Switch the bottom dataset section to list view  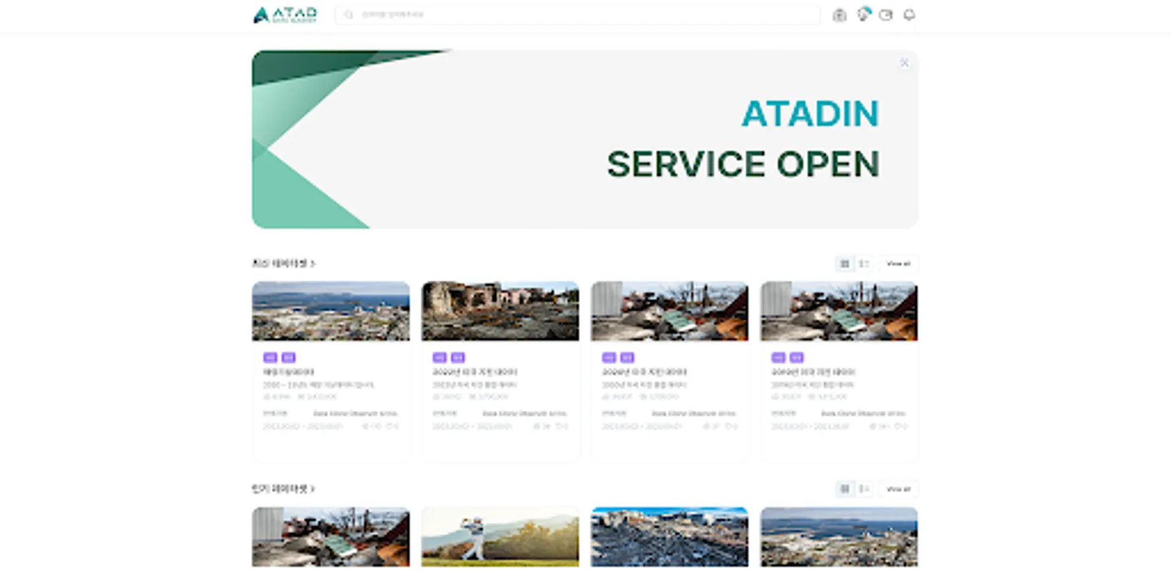point(863,489)
